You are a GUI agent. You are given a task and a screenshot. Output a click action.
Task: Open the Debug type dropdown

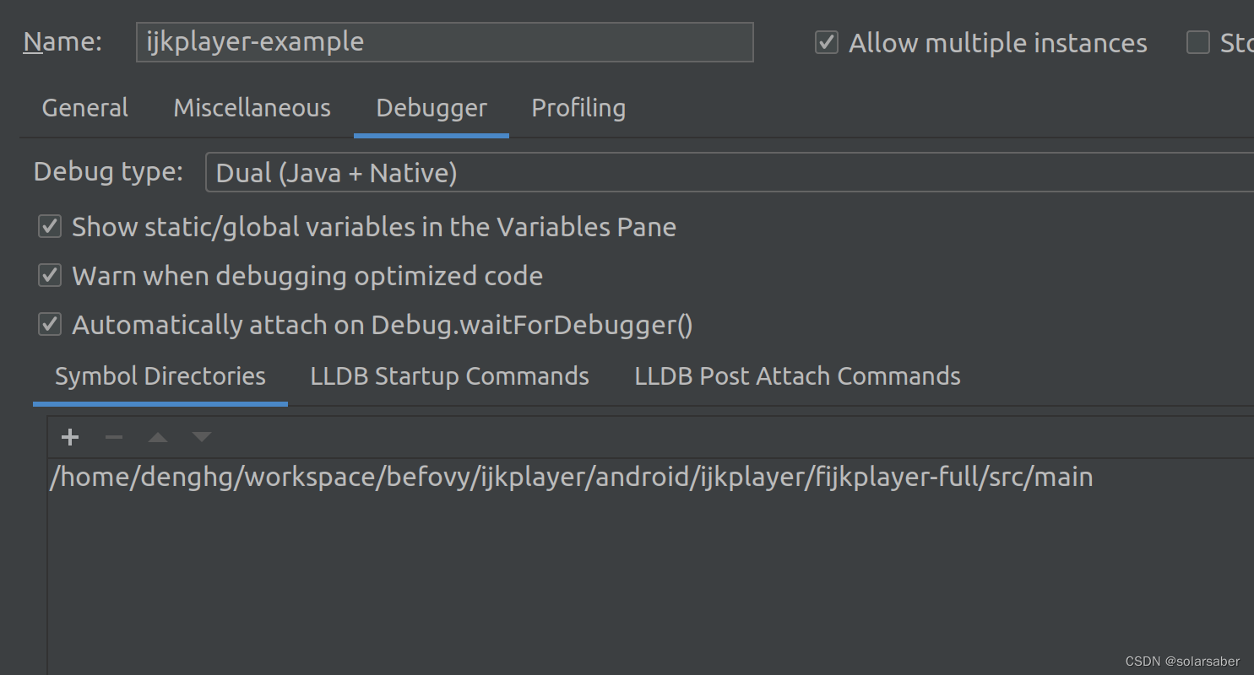click(x=726, y=173)
